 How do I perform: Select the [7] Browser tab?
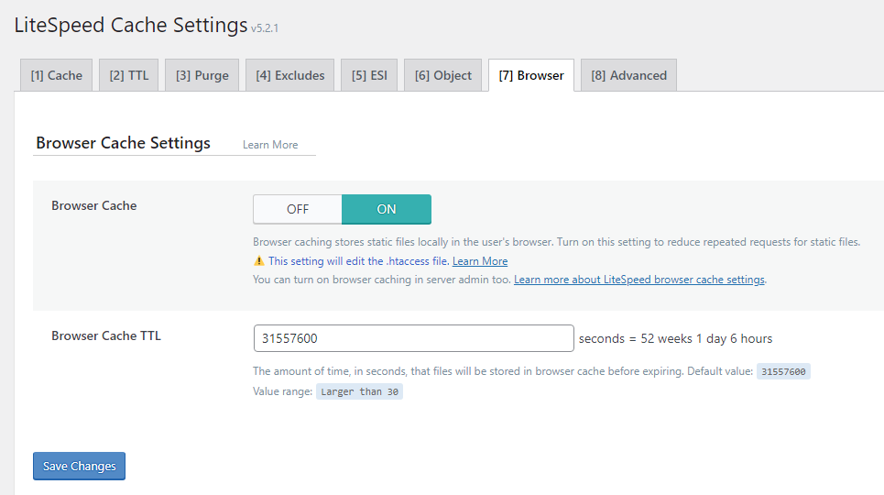coord(531,75)
